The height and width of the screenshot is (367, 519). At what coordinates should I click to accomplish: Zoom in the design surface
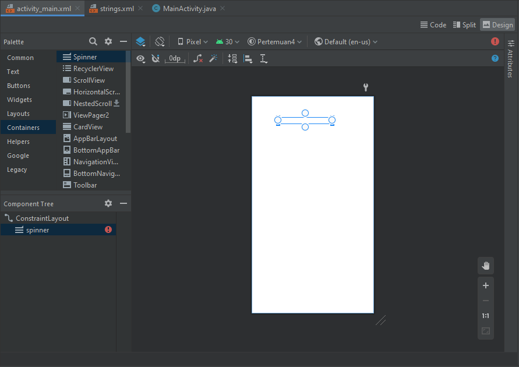[486, 285]
